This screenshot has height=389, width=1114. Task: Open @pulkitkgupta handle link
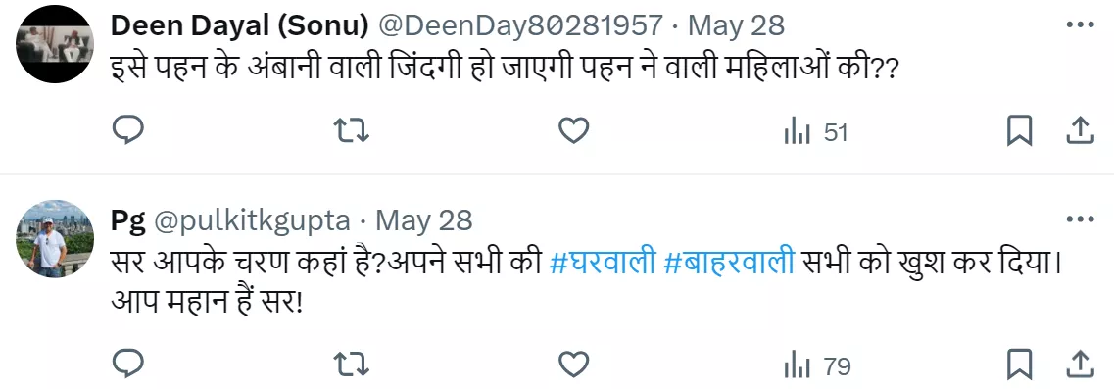point(252,221)
